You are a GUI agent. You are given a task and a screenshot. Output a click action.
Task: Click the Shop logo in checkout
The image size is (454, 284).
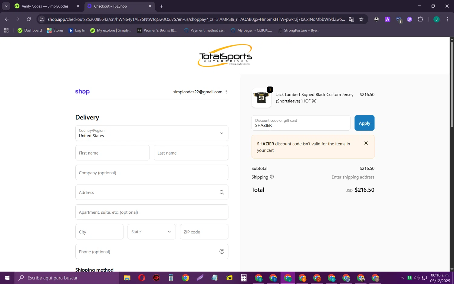[x=82, y=92]
